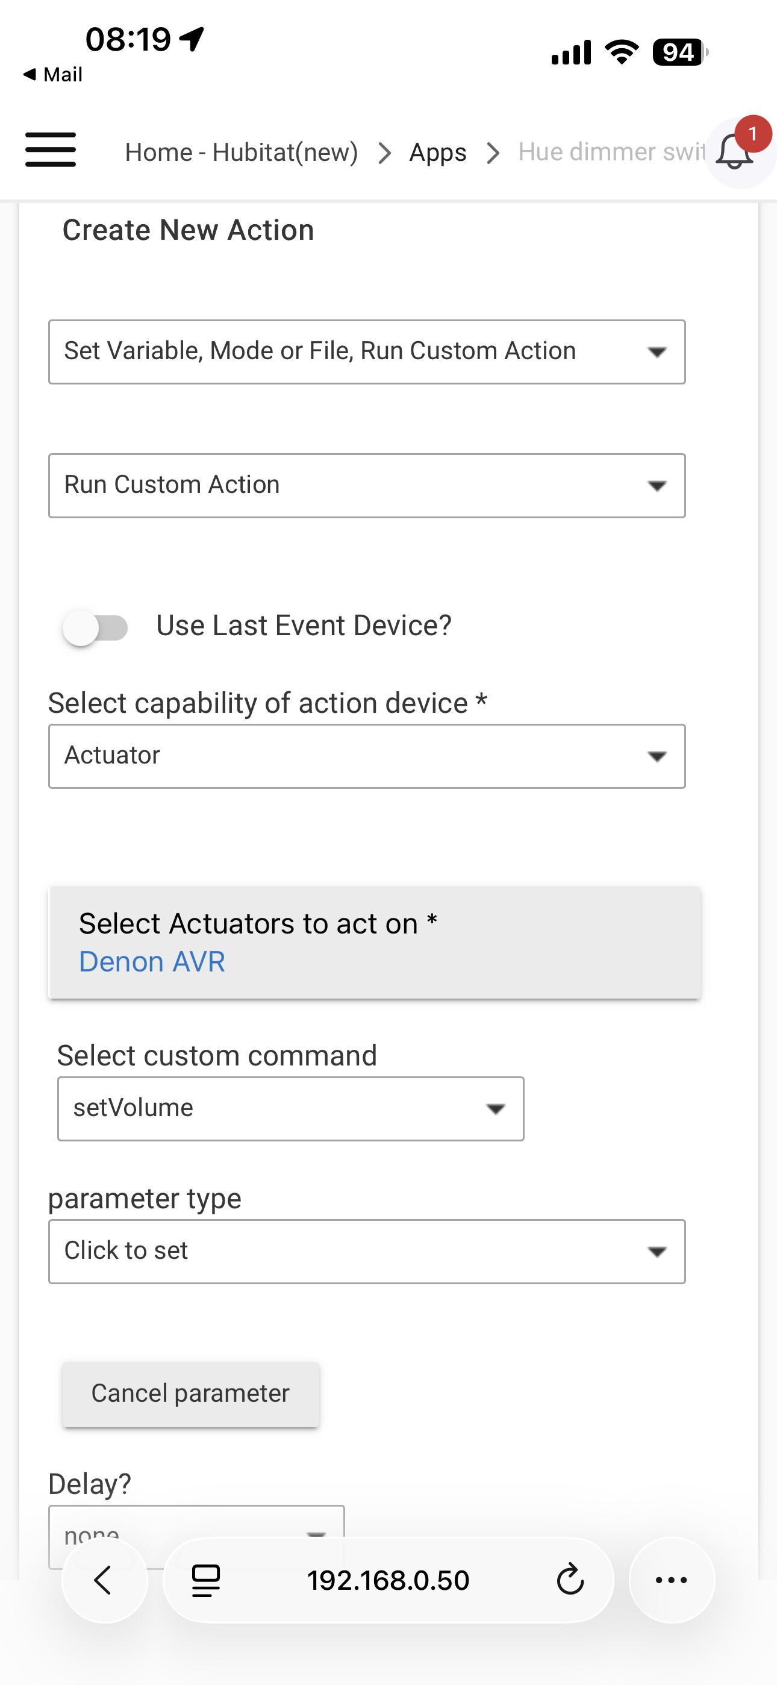
Task: Expand the Run Custom Action dropdown
Action: tap(366, 485)
